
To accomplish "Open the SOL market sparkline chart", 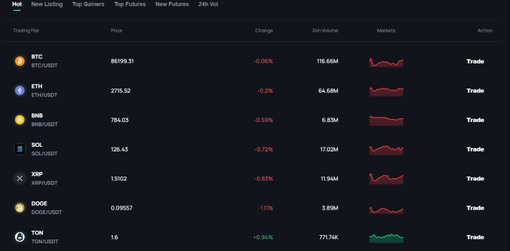I will pyautogui.click(x=386, y=150).
